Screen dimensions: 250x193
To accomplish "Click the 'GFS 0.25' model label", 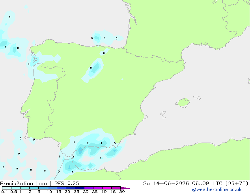I will click(x=67, y=184).
